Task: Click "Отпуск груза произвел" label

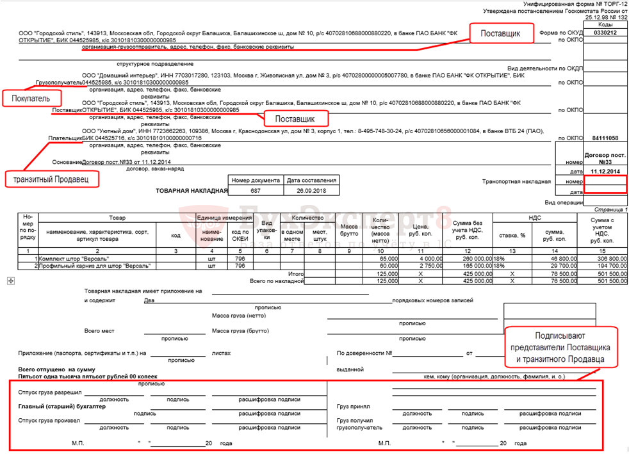Action: (x=49, y=420)
